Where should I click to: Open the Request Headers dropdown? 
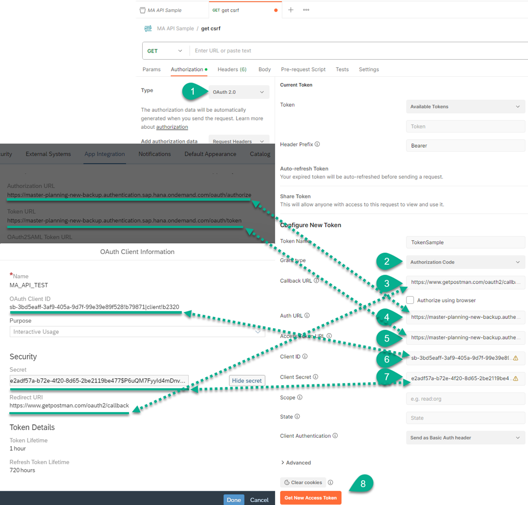(239, 140)
